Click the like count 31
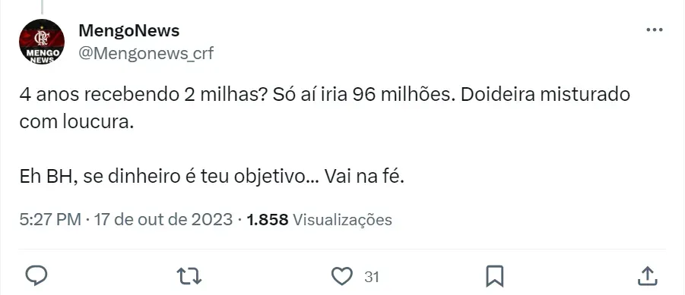Screen dimensions: 685x295 371,277
